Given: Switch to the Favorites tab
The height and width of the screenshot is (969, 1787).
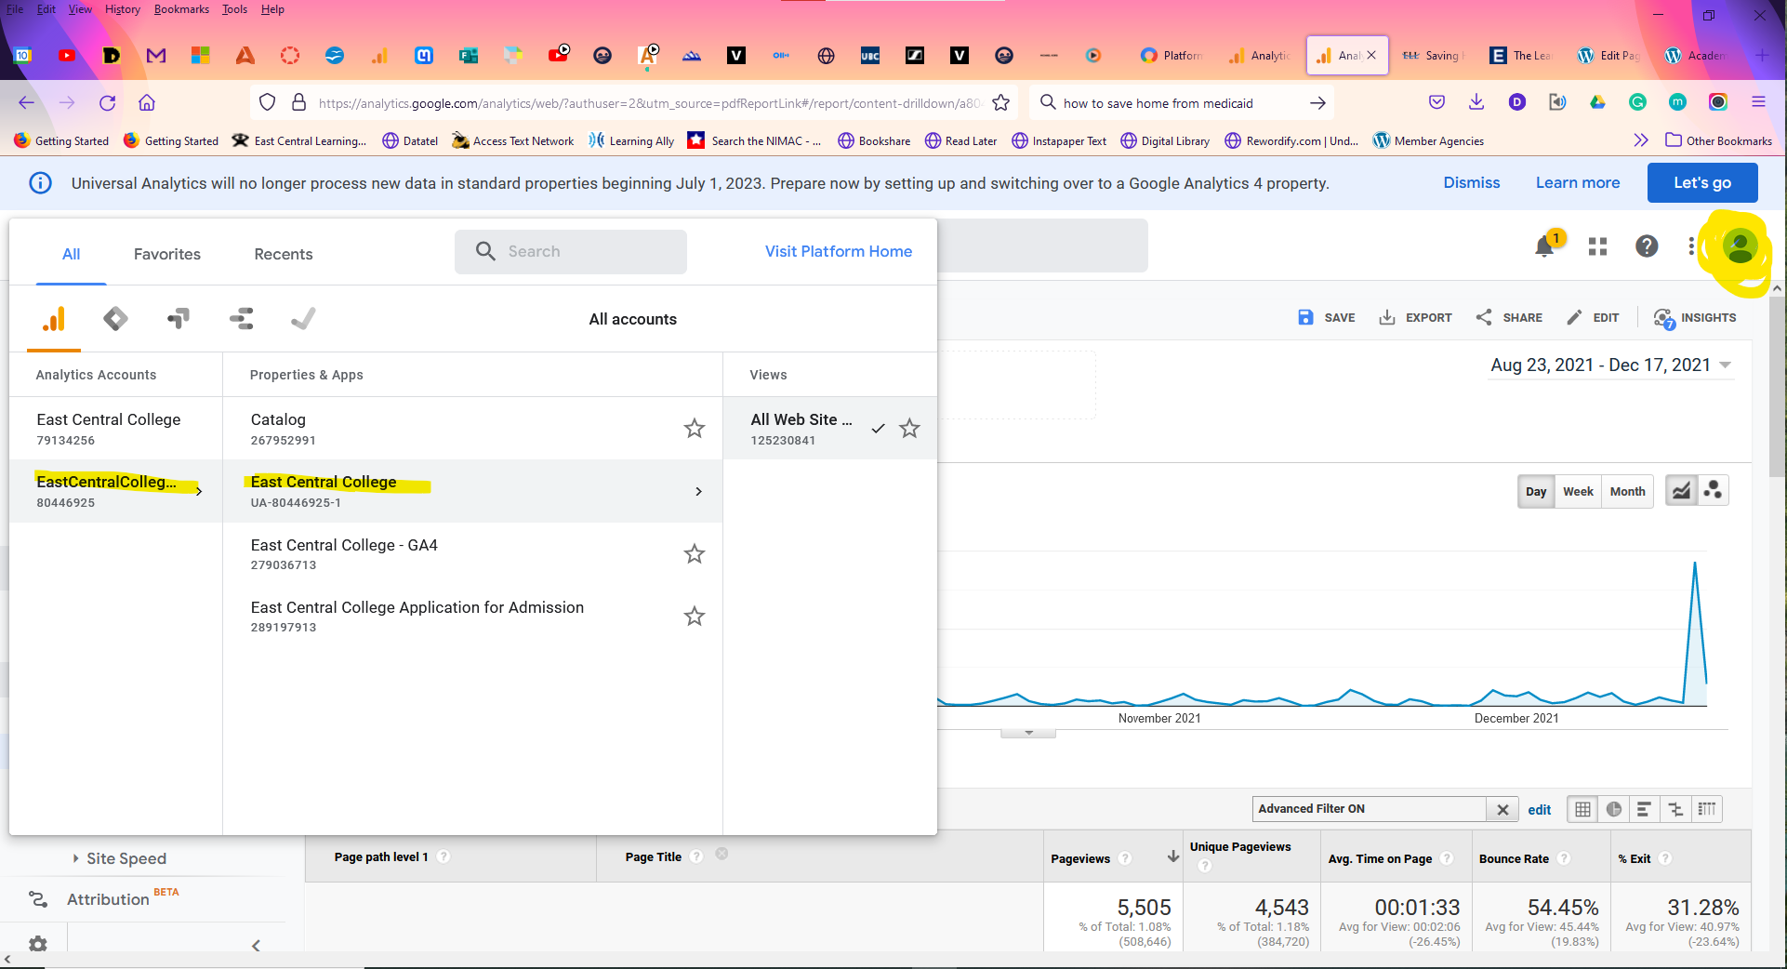Looking at the screenshot, I should [x=167, y=254].
